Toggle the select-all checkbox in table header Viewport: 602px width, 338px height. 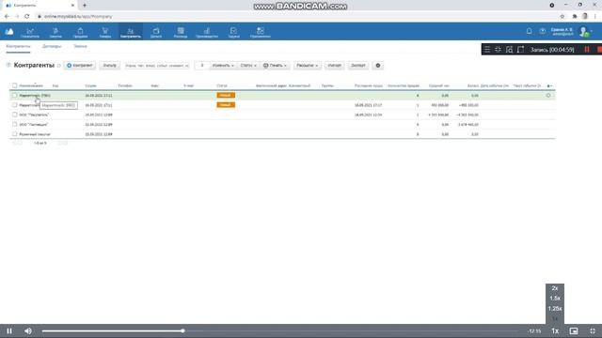[x=15, y=85]
